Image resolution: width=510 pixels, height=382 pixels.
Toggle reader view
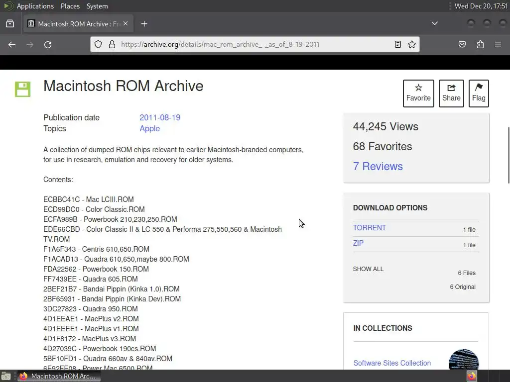click(x=398, y=44)
